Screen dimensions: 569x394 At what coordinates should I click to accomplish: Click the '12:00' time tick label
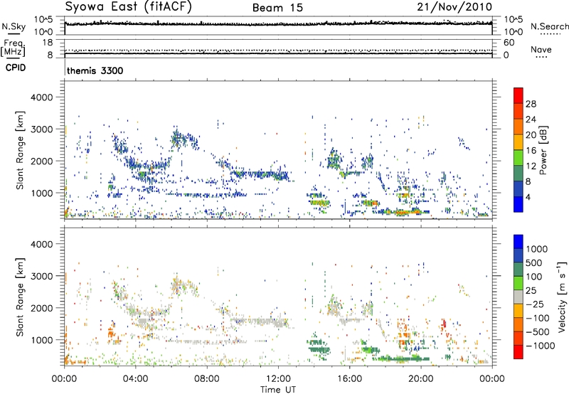click(x=278, y=379)
